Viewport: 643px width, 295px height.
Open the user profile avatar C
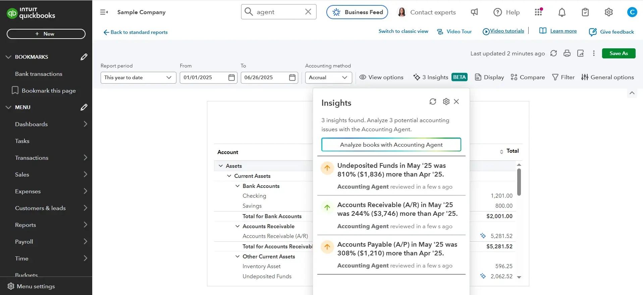click(632, 12)
